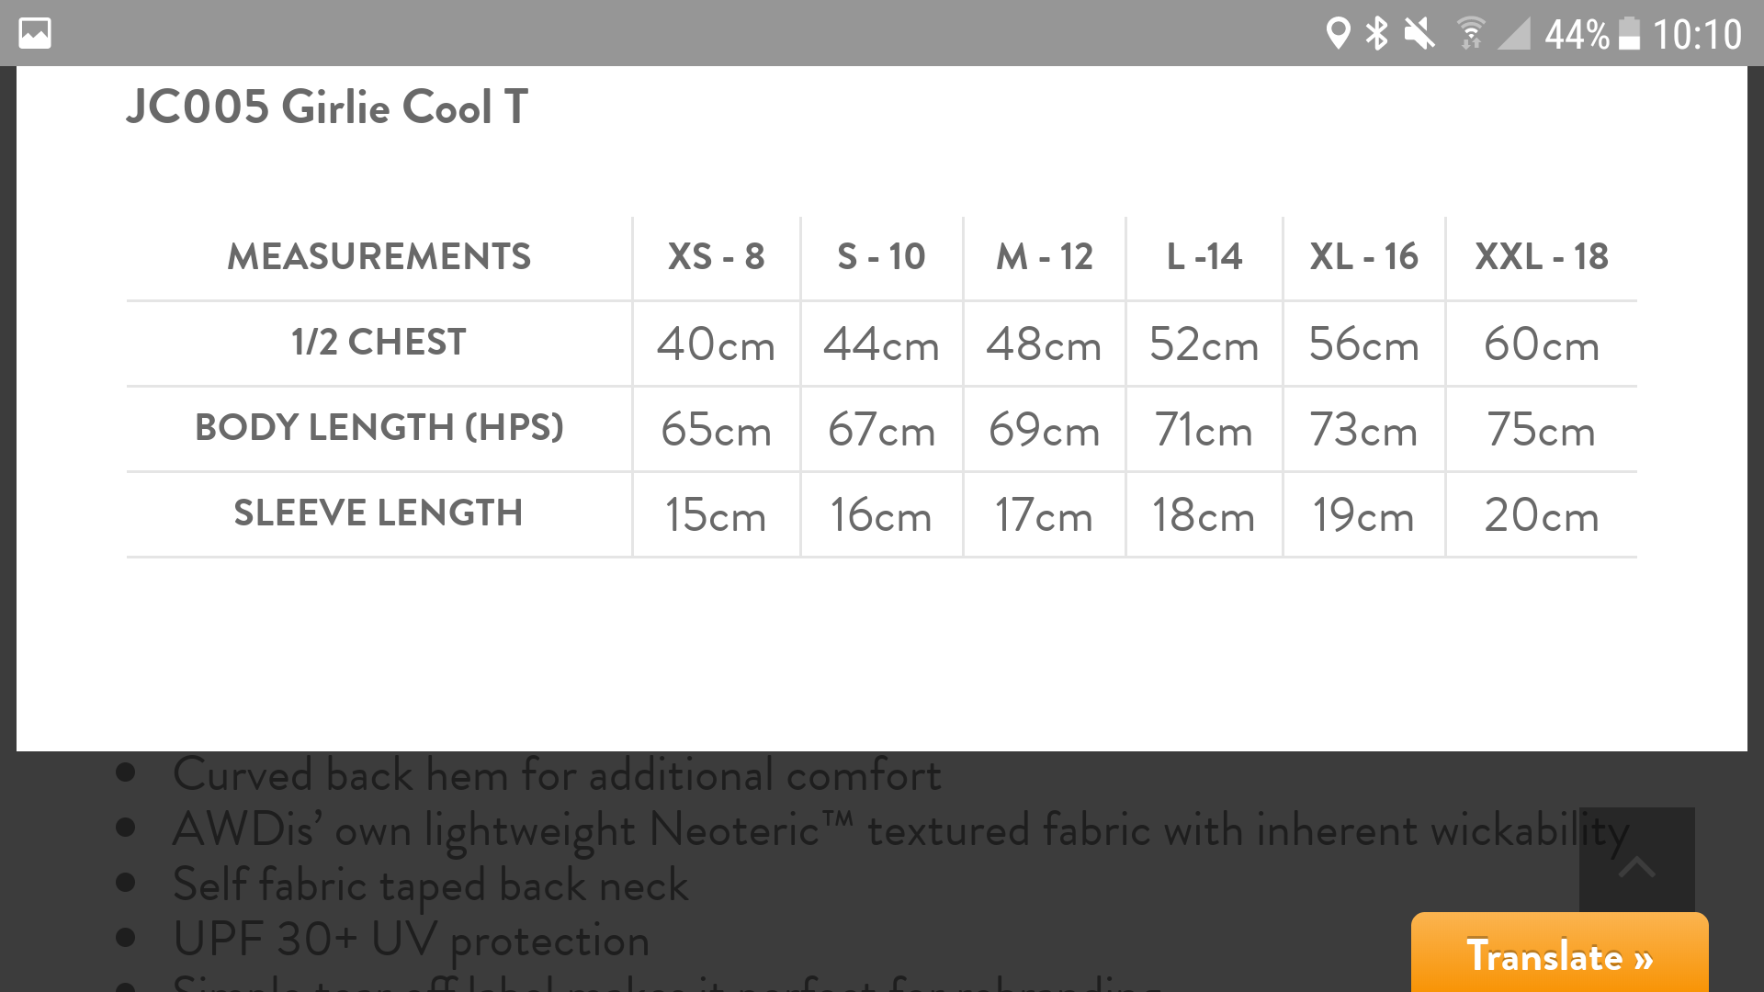Select the XXL - 18 size column header

(x=1541, y=257)
